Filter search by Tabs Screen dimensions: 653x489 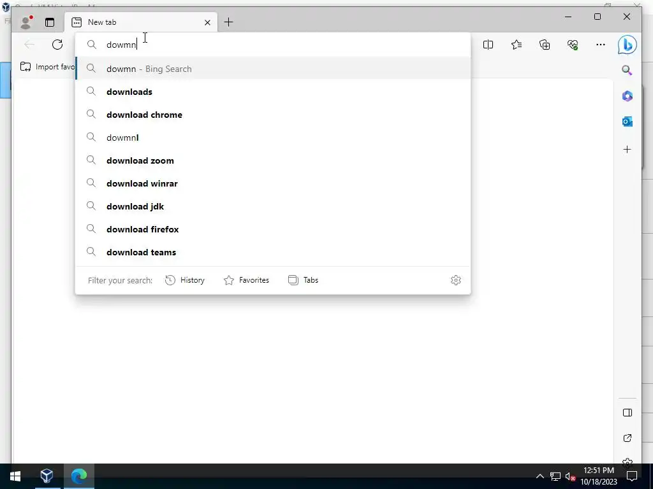(303, 280)
